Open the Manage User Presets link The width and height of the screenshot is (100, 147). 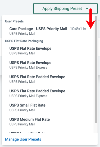point(23,139)
